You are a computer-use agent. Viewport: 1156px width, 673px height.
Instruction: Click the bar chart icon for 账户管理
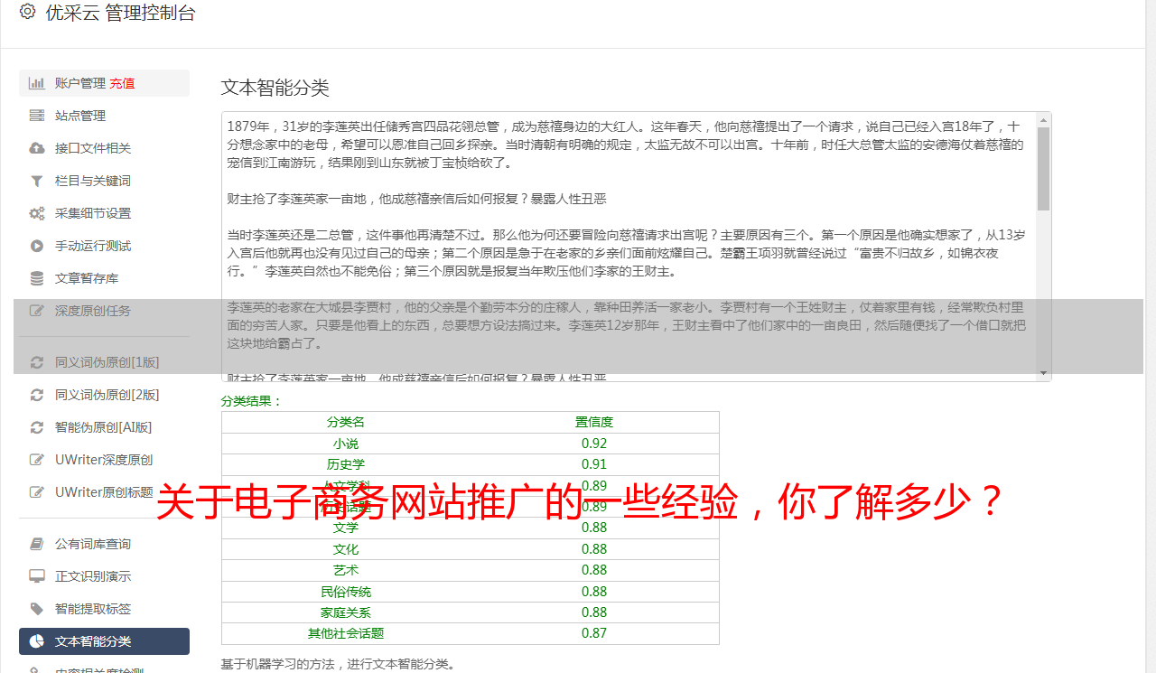37,83
